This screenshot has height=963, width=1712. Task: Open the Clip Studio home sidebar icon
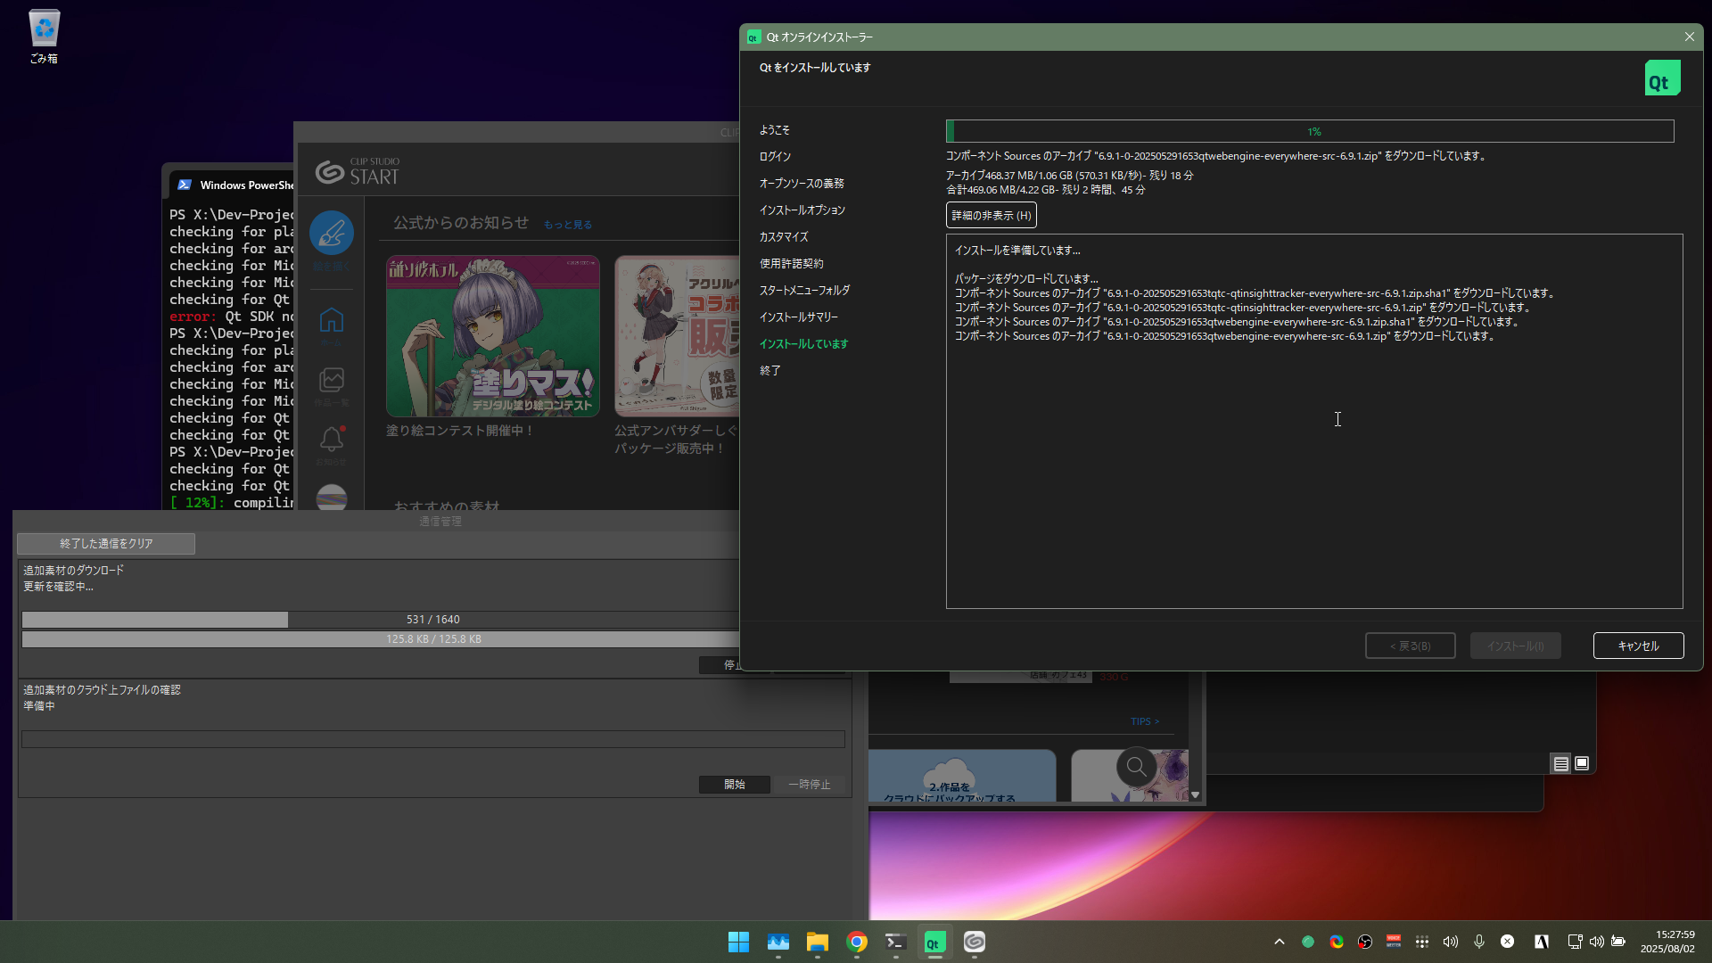pyautogui.click(x=332, y=320)
